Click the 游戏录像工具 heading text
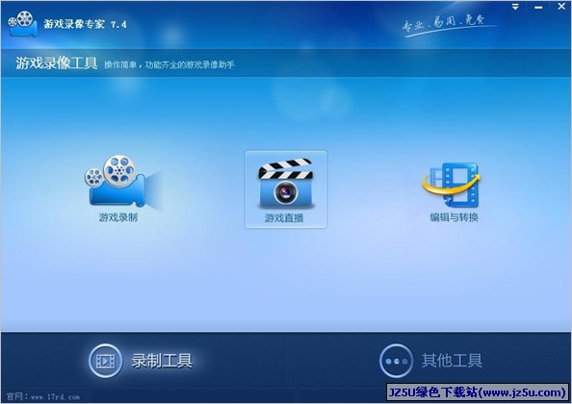The image size is (572, 404). click(57, 63)
